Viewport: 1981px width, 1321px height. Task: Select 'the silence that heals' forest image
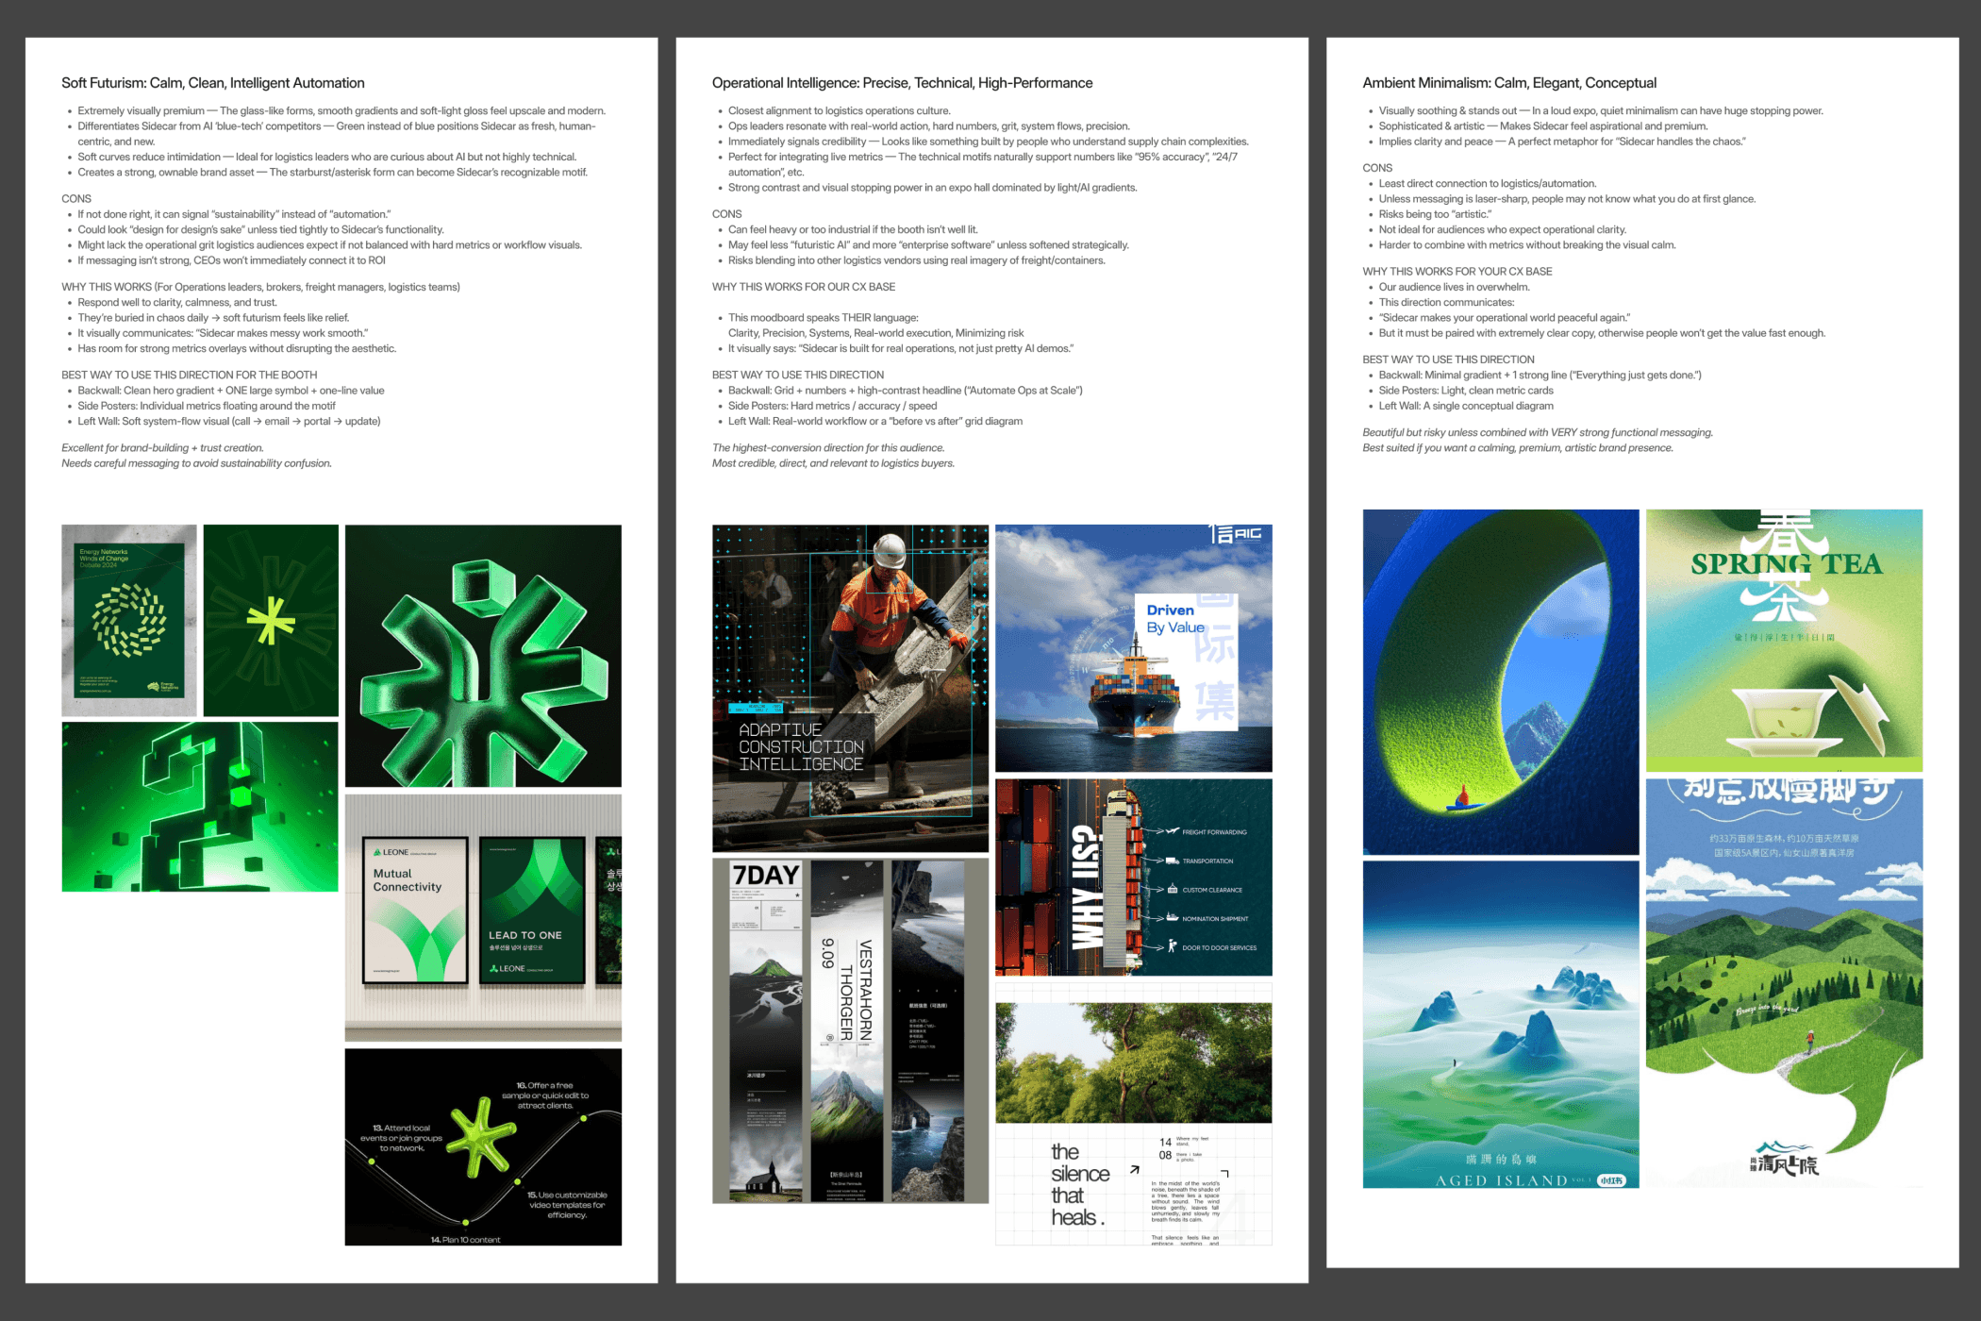pos(1133,1113)
